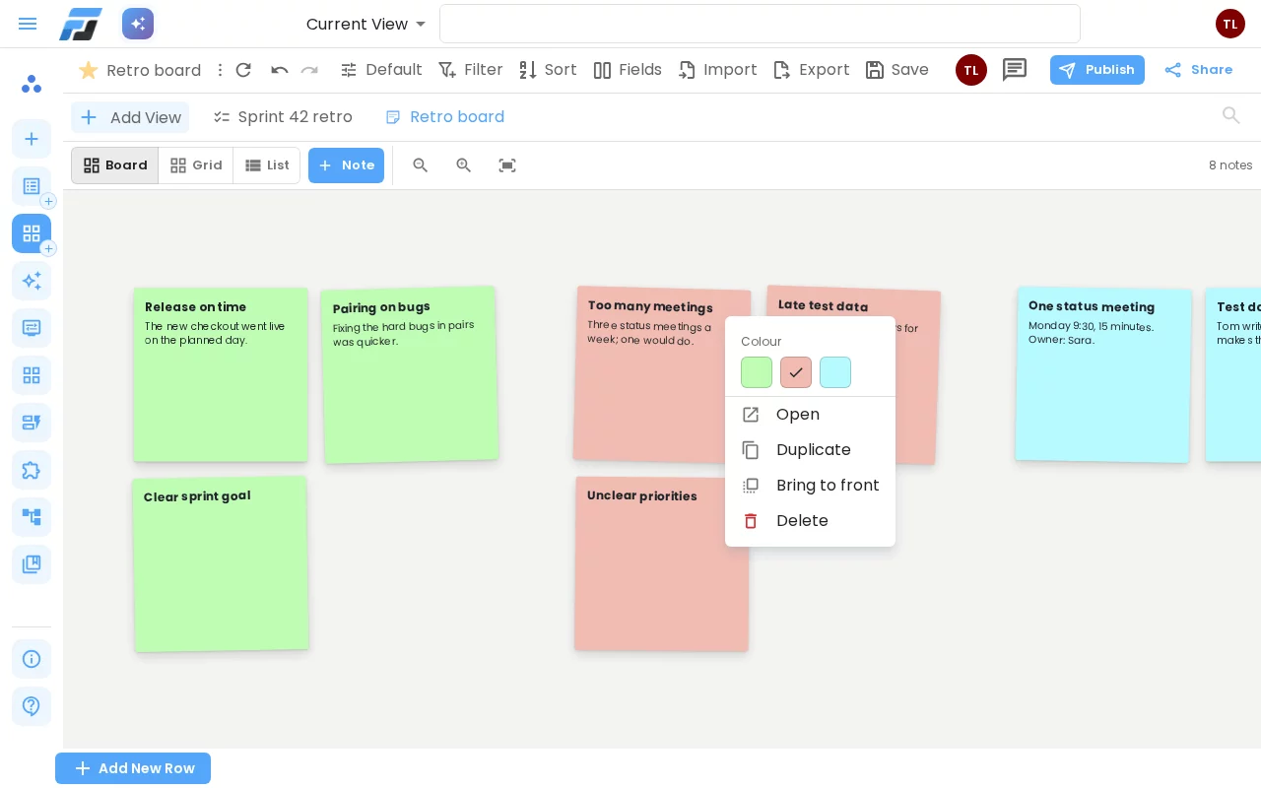Open the Default layout options
The height and width of the screenshot is (788, 1261).
pyautogui.click(x=381, y=70)
